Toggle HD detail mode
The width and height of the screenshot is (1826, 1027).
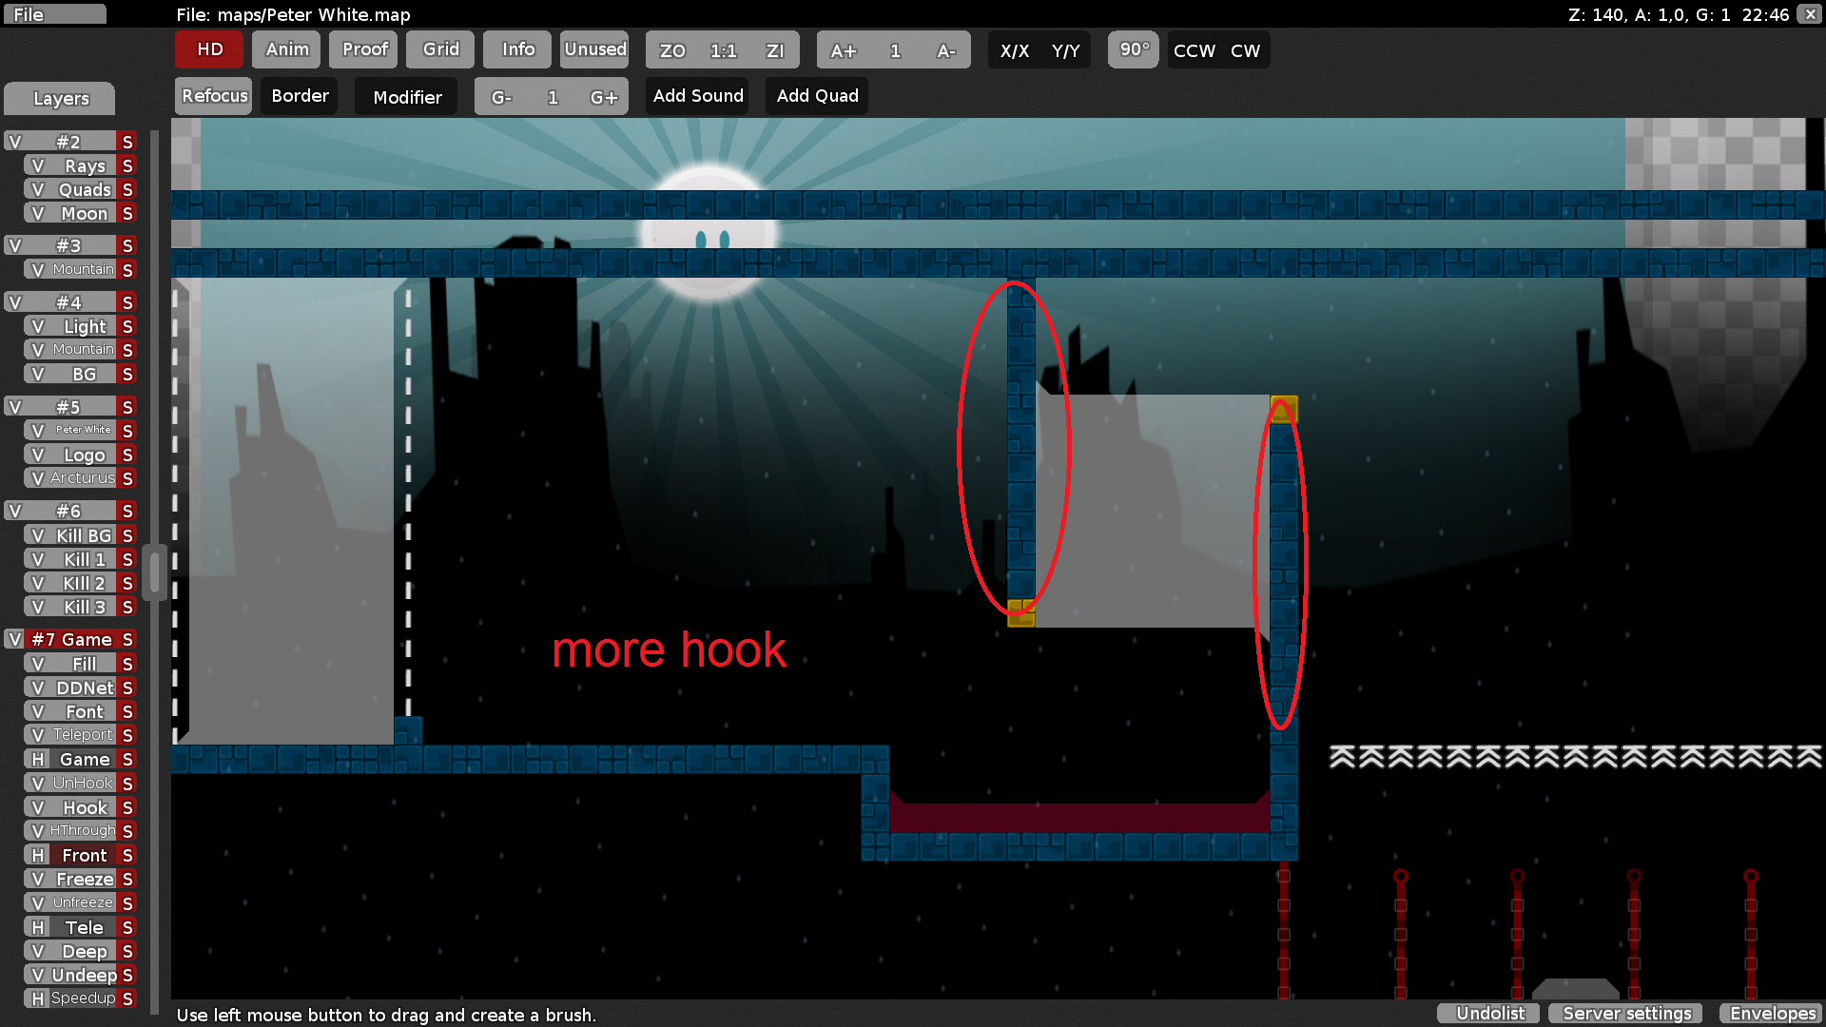[209, 49]
